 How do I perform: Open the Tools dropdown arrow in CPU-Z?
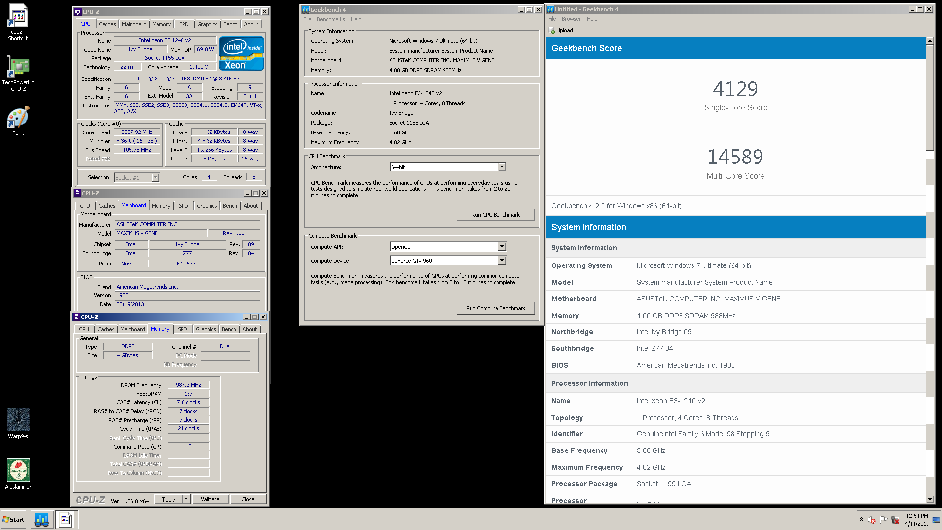tap(186, 499)
